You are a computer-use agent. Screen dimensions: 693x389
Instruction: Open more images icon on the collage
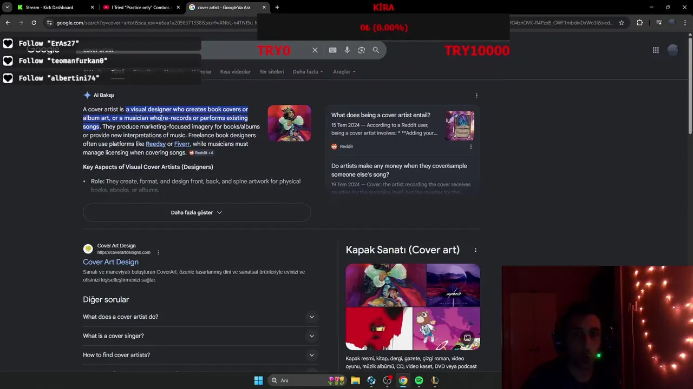(467, 338)
